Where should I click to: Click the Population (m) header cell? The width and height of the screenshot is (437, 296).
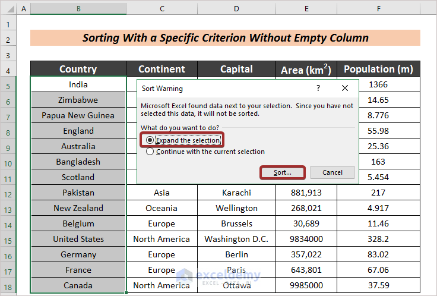tap(378, 69)
